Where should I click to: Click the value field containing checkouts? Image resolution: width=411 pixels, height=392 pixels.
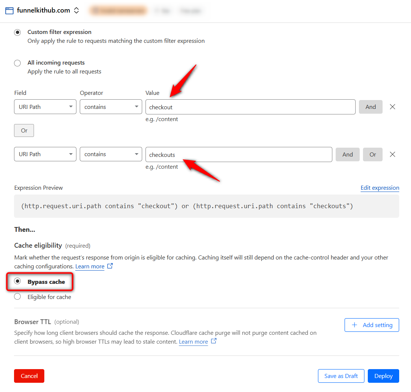click(x=239, y=154)
